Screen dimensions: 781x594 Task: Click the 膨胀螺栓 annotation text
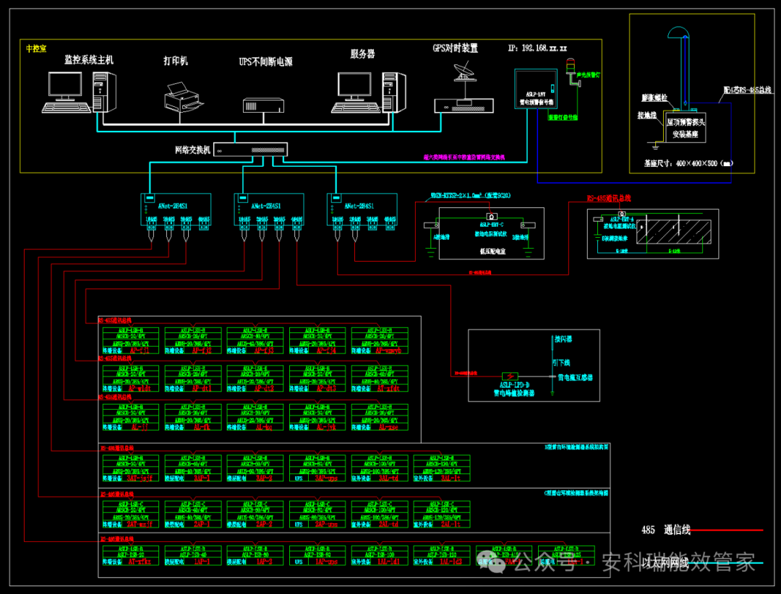click(x=654, y=98)
